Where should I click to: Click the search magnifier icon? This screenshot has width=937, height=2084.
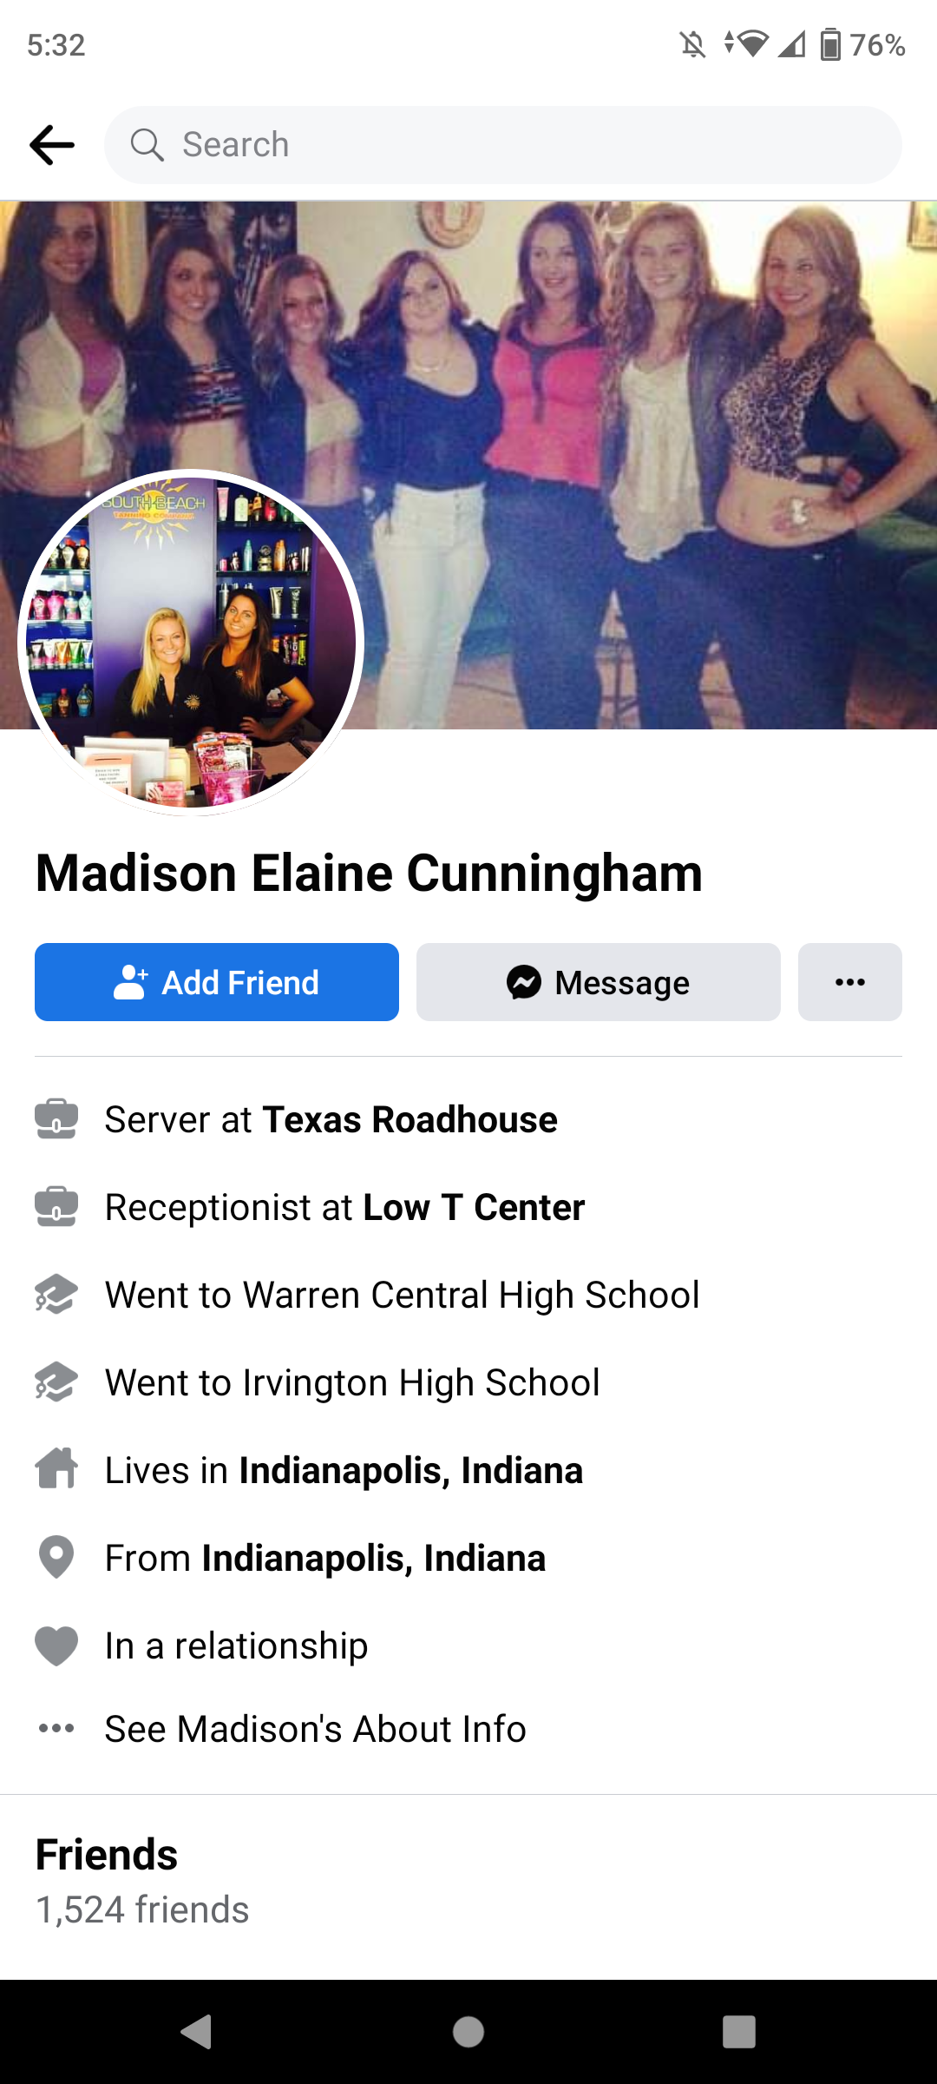point(147,145)
